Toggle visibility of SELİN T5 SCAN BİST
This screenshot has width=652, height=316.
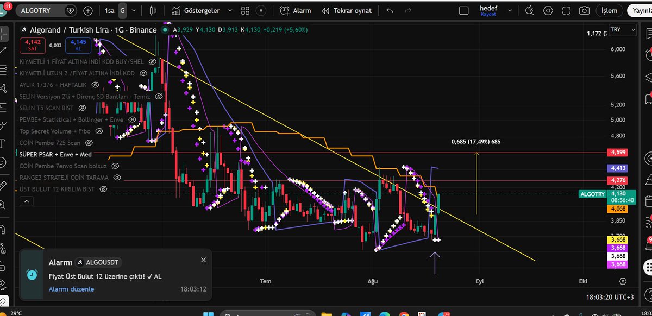pyautogui.click(x=81, y=108)
